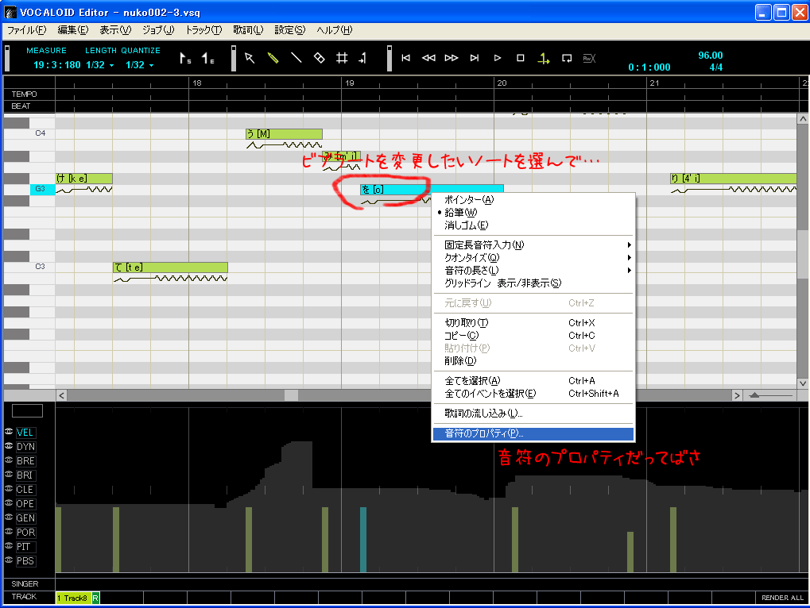Choose 歌詞の流し込み(L)... in context menu

533,414
